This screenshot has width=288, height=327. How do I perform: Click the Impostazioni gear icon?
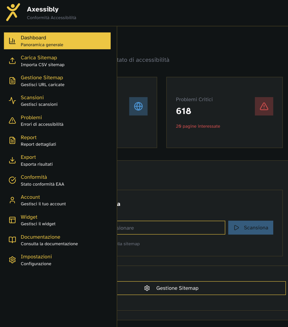[12, 260]
